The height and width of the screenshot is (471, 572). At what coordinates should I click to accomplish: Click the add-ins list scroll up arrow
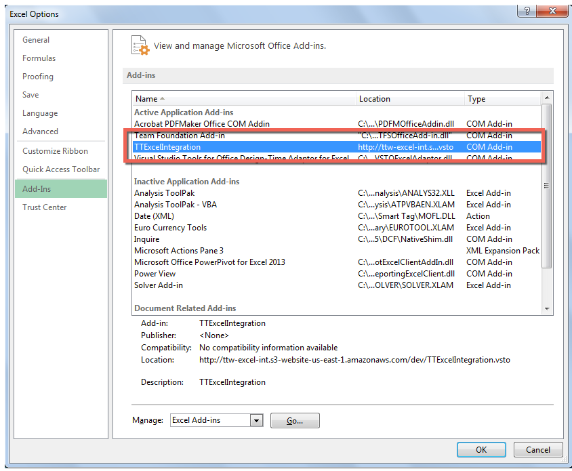[546, 98]
